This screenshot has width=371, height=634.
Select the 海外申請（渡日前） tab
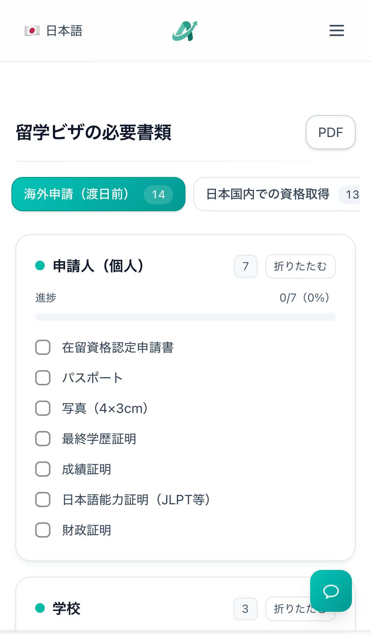point(98,194)
